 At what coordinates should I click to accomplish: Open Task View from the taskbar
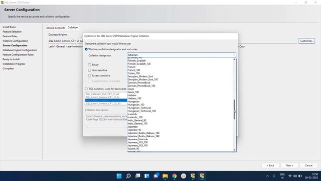(x=137, y=176)
